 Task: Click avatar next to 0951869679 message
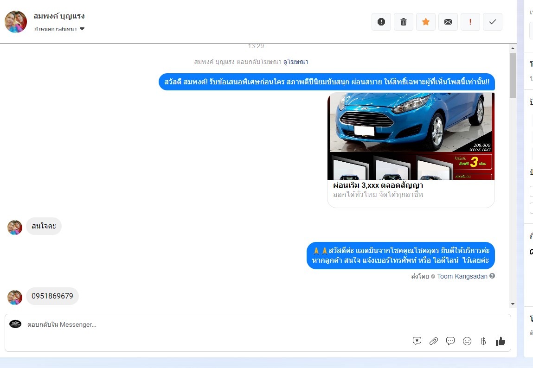tap(15, 298)
